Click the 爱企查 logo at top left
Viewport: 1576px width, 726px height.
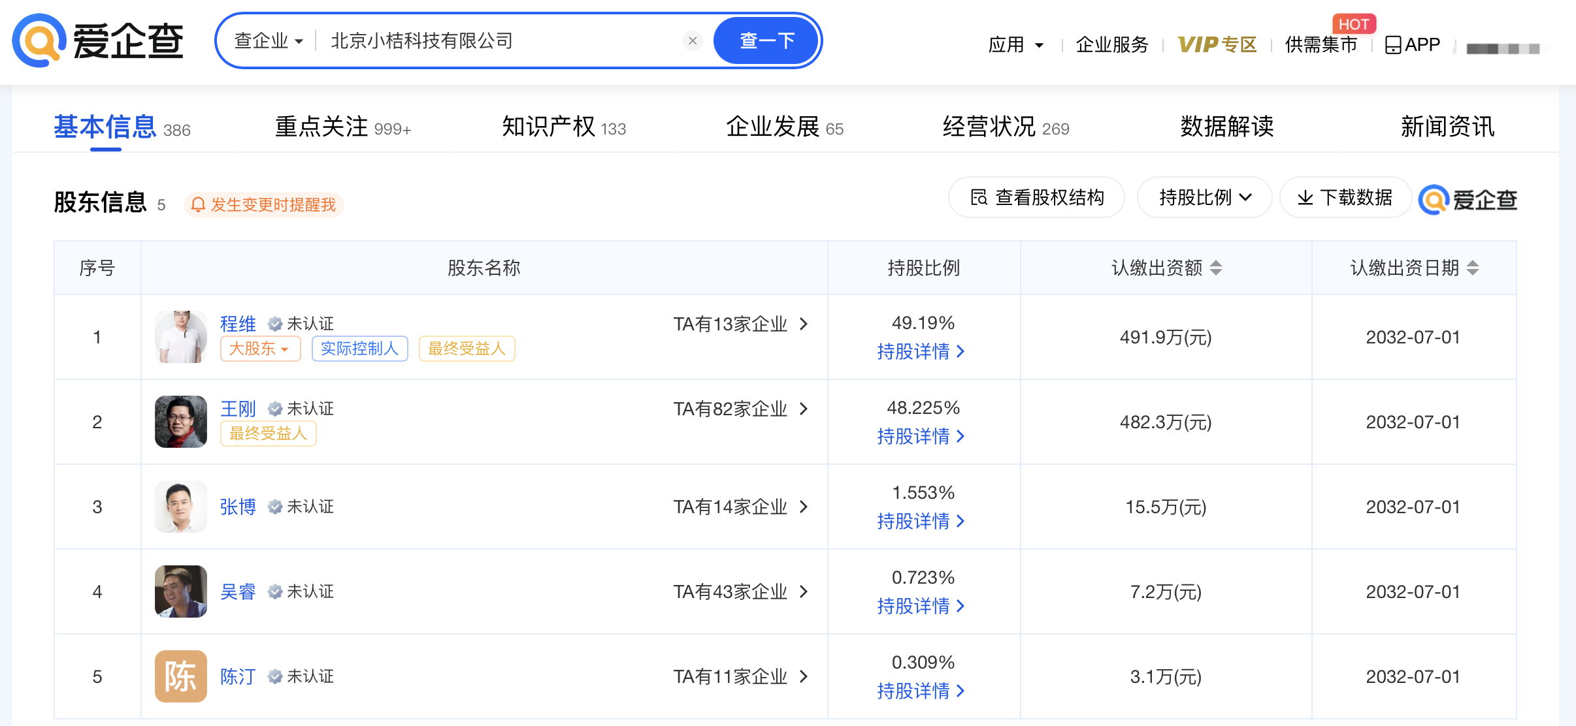98,40
